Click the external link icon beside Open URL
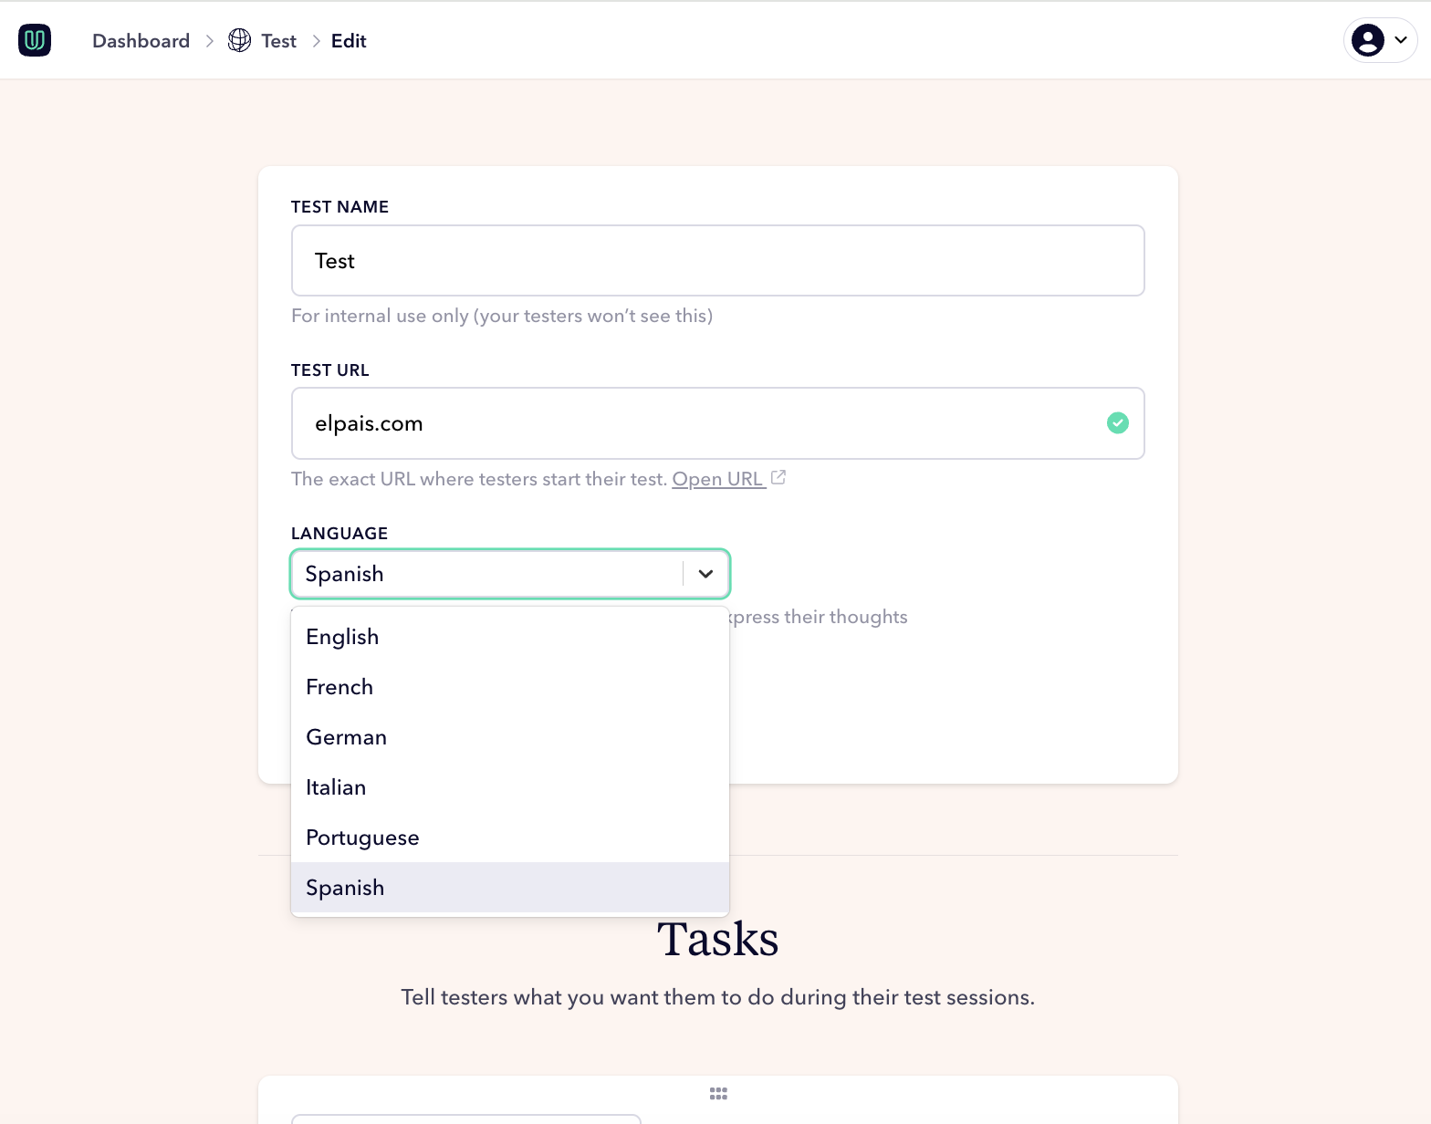The height and width of the screenshot is (1124, 1431). (x=778, y=477)
